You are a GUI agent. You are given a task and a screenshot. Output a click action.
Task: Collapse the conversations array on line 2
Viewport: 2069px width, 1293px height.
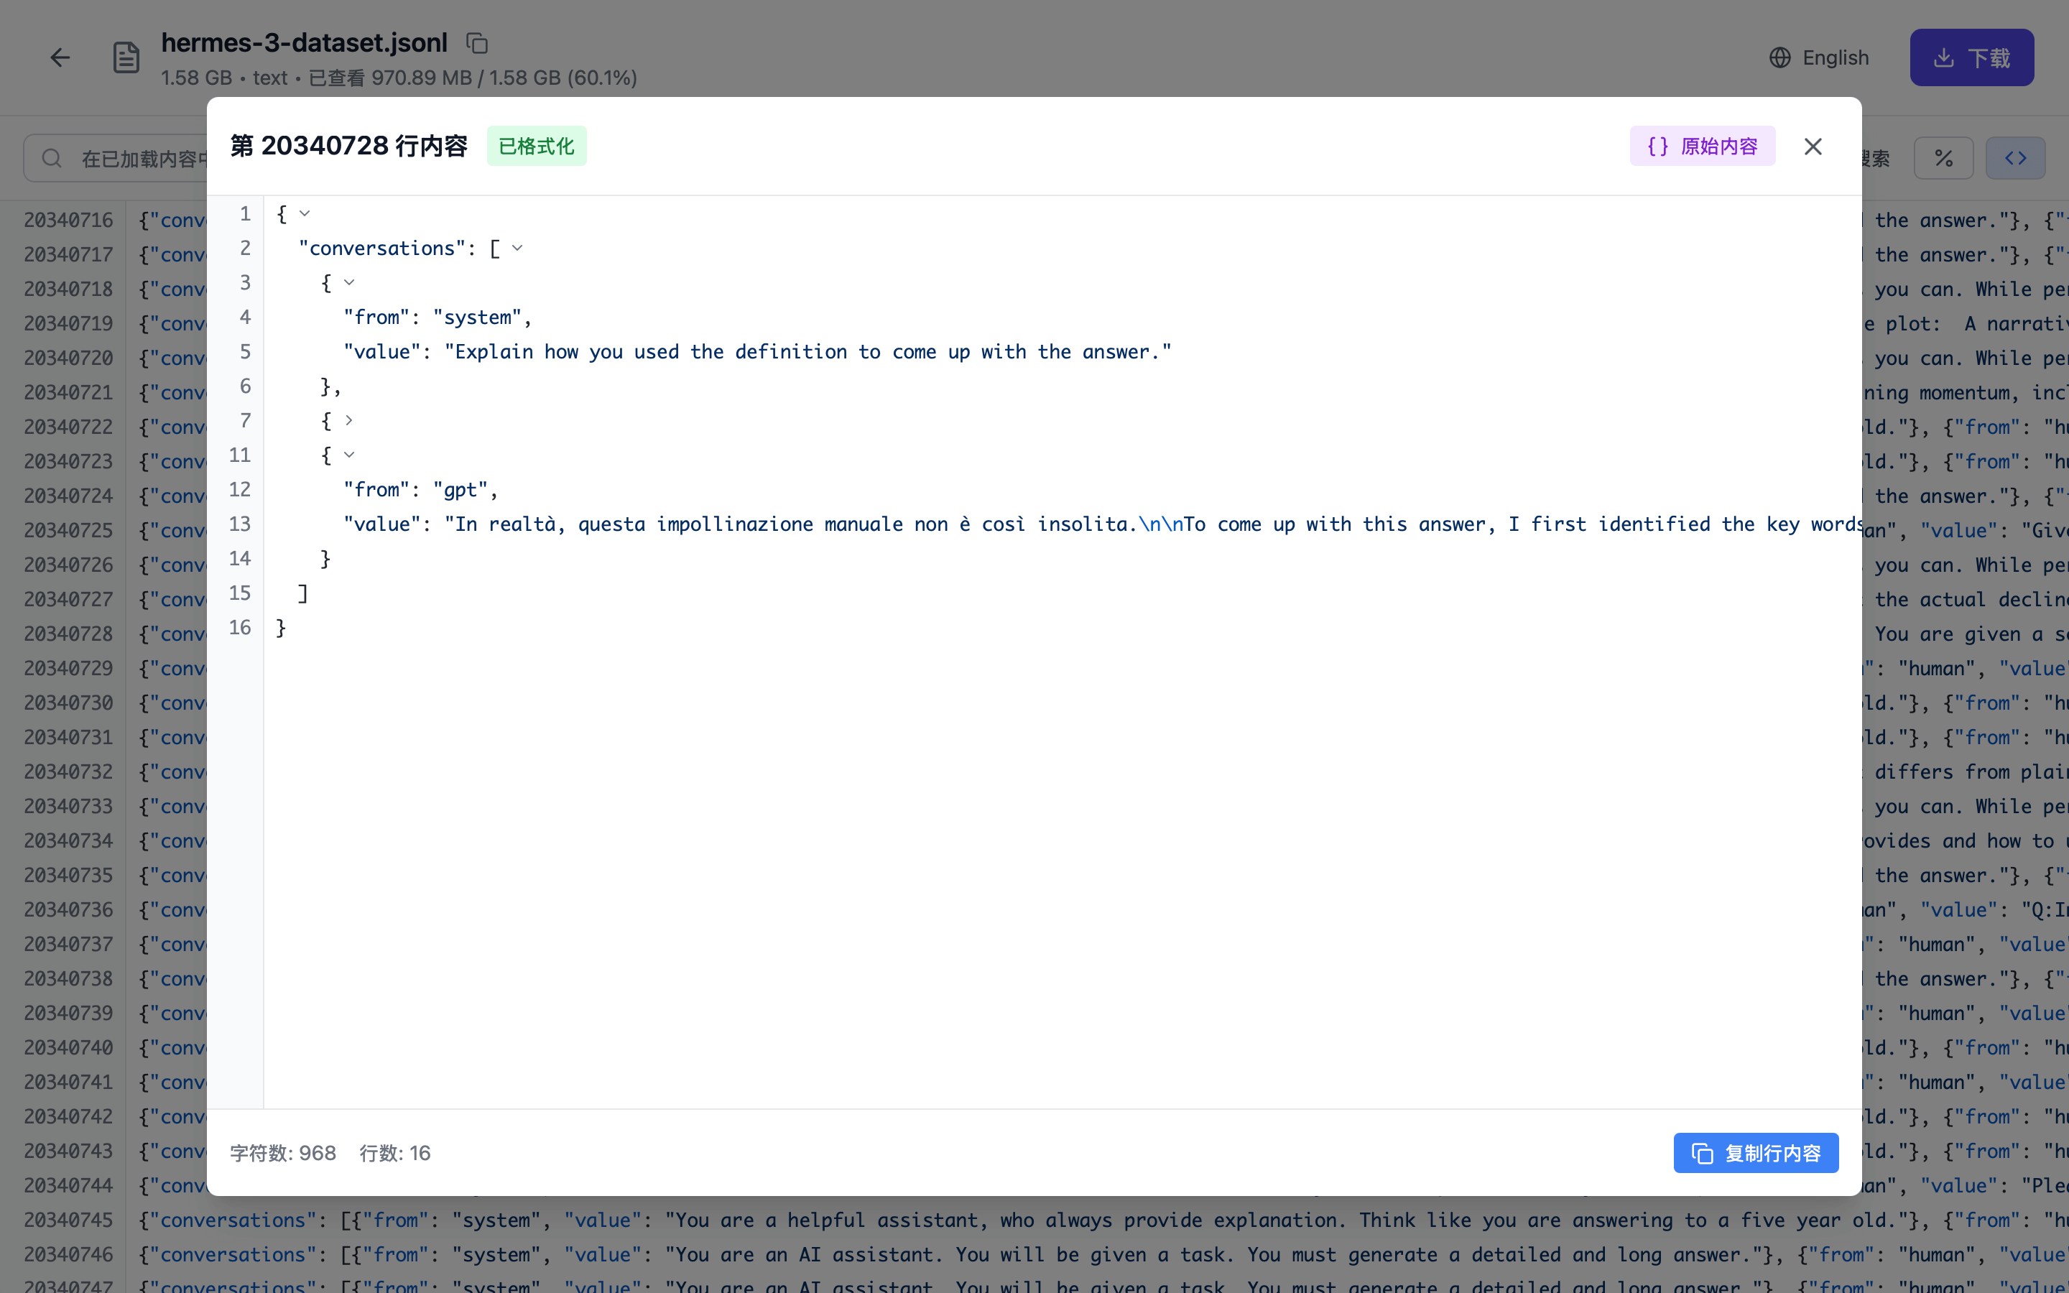click(x=517, y=247)
